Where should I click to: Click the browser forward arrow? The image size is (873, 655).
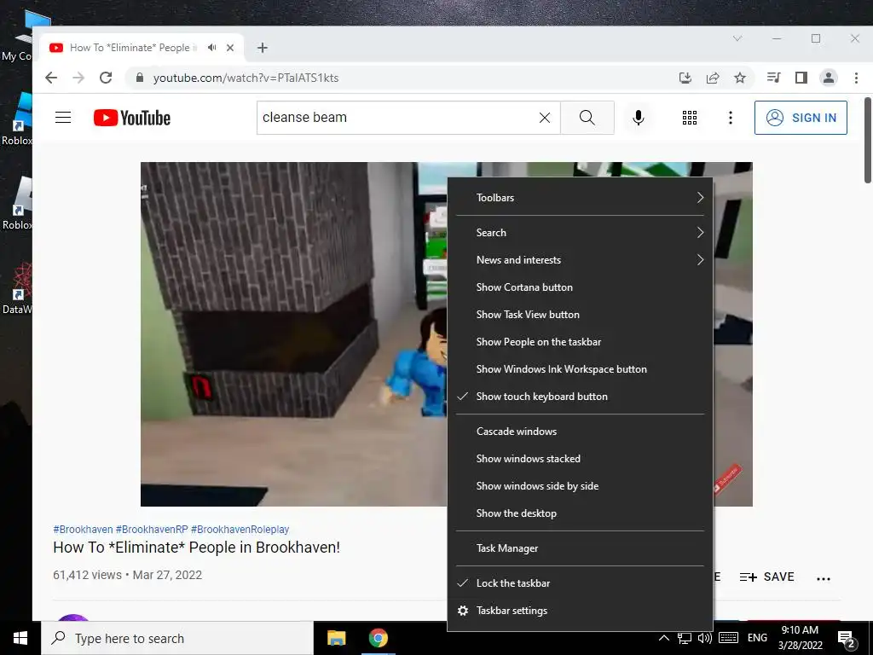click(x=78, y=78)
